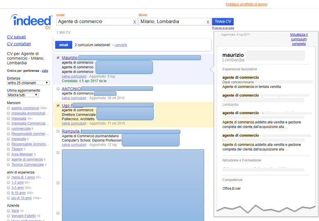Click 'salva curriculum' under Maurizio
Screen dimensions: 319x221
click(74, 77)
